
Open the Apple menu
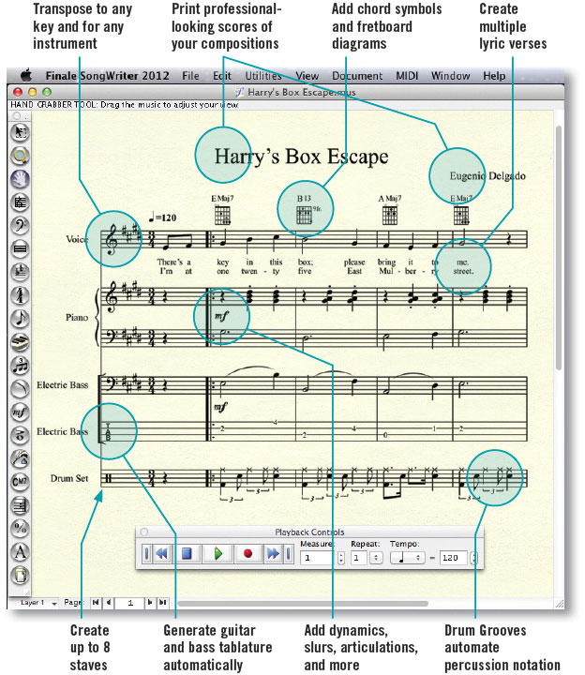click(x=26, y=75)
